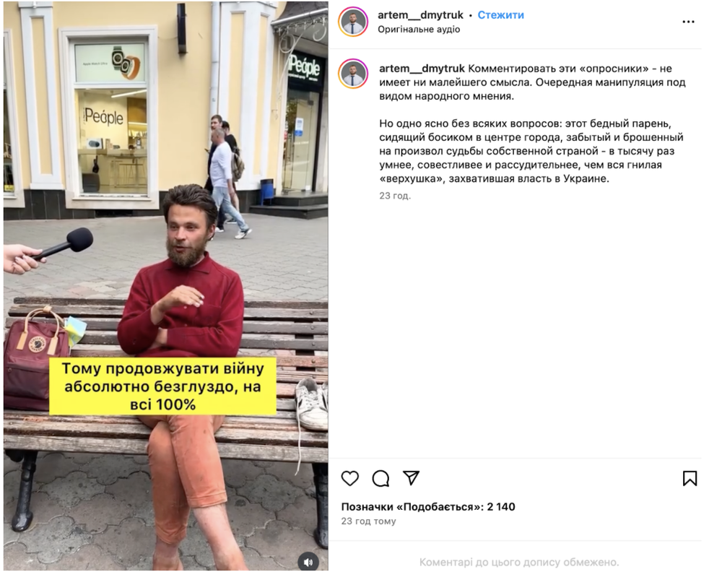Follow the account via Стежити

500,14
